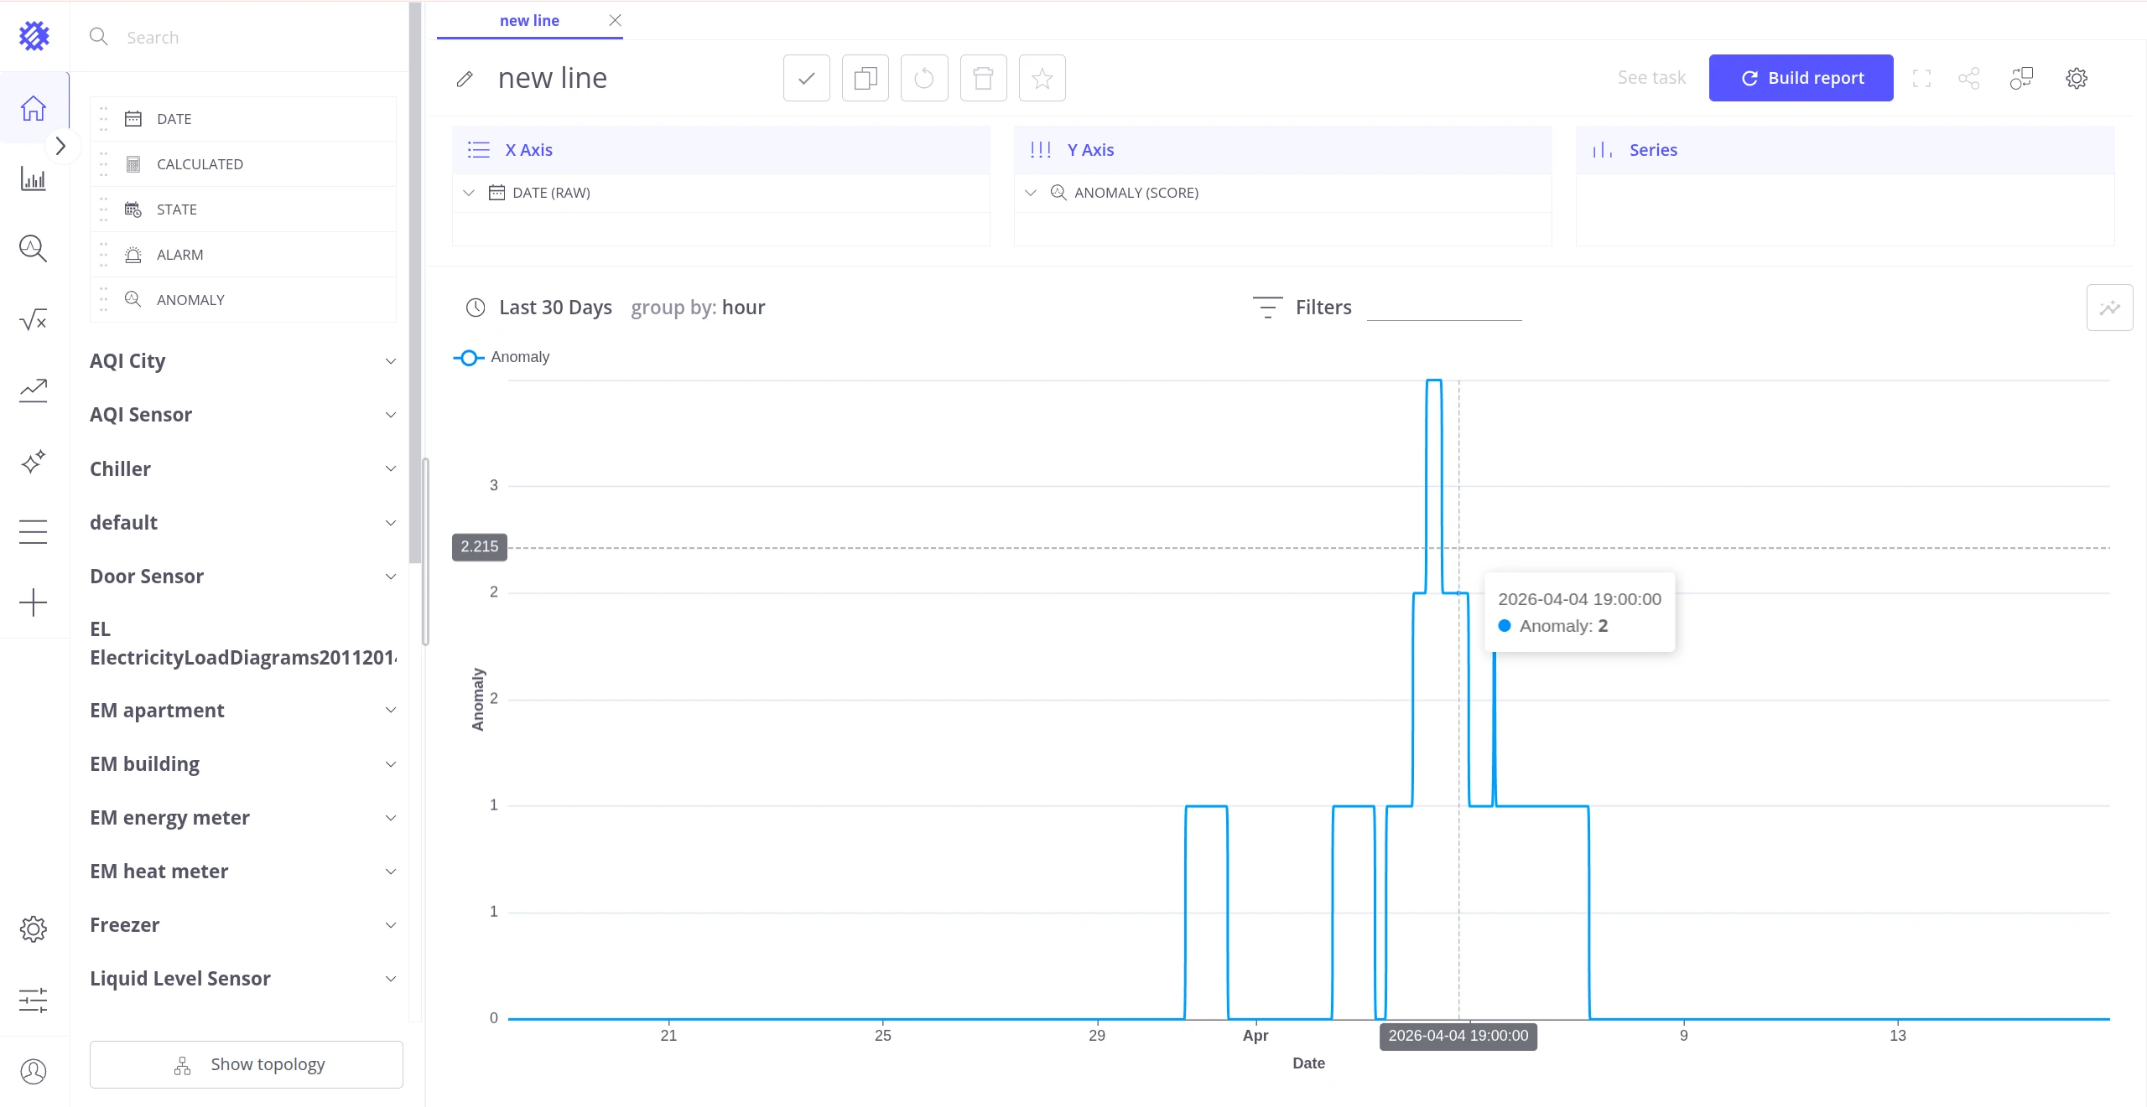Click the duplicate copy icon button
The height and width of the screenshot is (1107, 2147).
(x=866, y=78)
